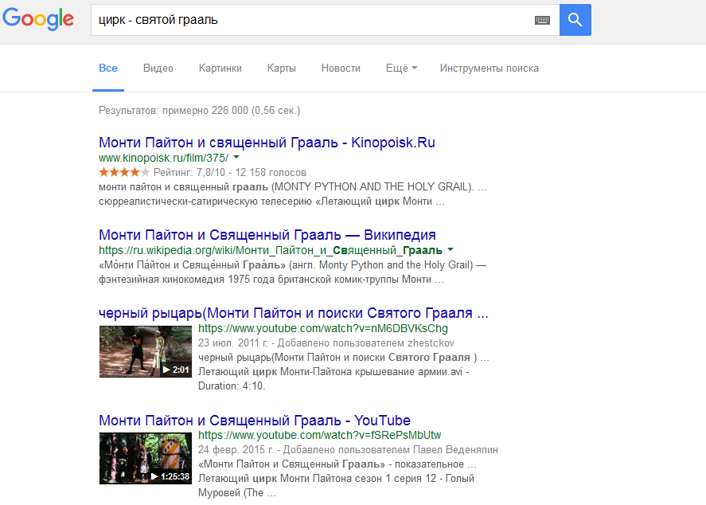Expand the Ещё dropdown menu
The image size is (706, 505).
pos(401,69)
